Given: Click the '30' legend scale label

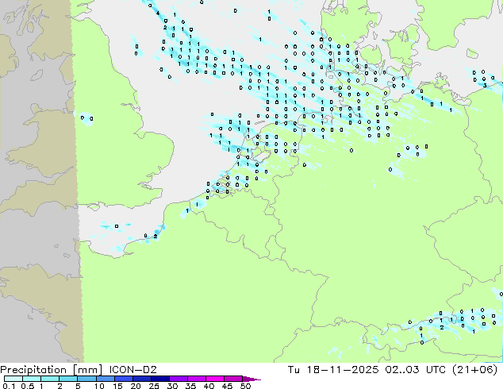Looking at the screenshot, I should tap(173, 386).
